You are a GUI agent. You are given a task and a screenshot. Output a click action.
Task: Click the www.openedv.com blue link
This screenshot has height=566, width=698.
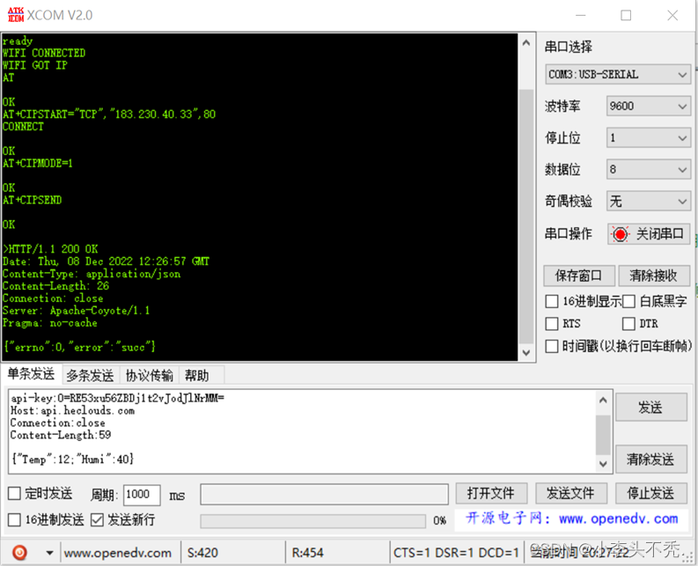pyautogui.click(x=618, y=518)
